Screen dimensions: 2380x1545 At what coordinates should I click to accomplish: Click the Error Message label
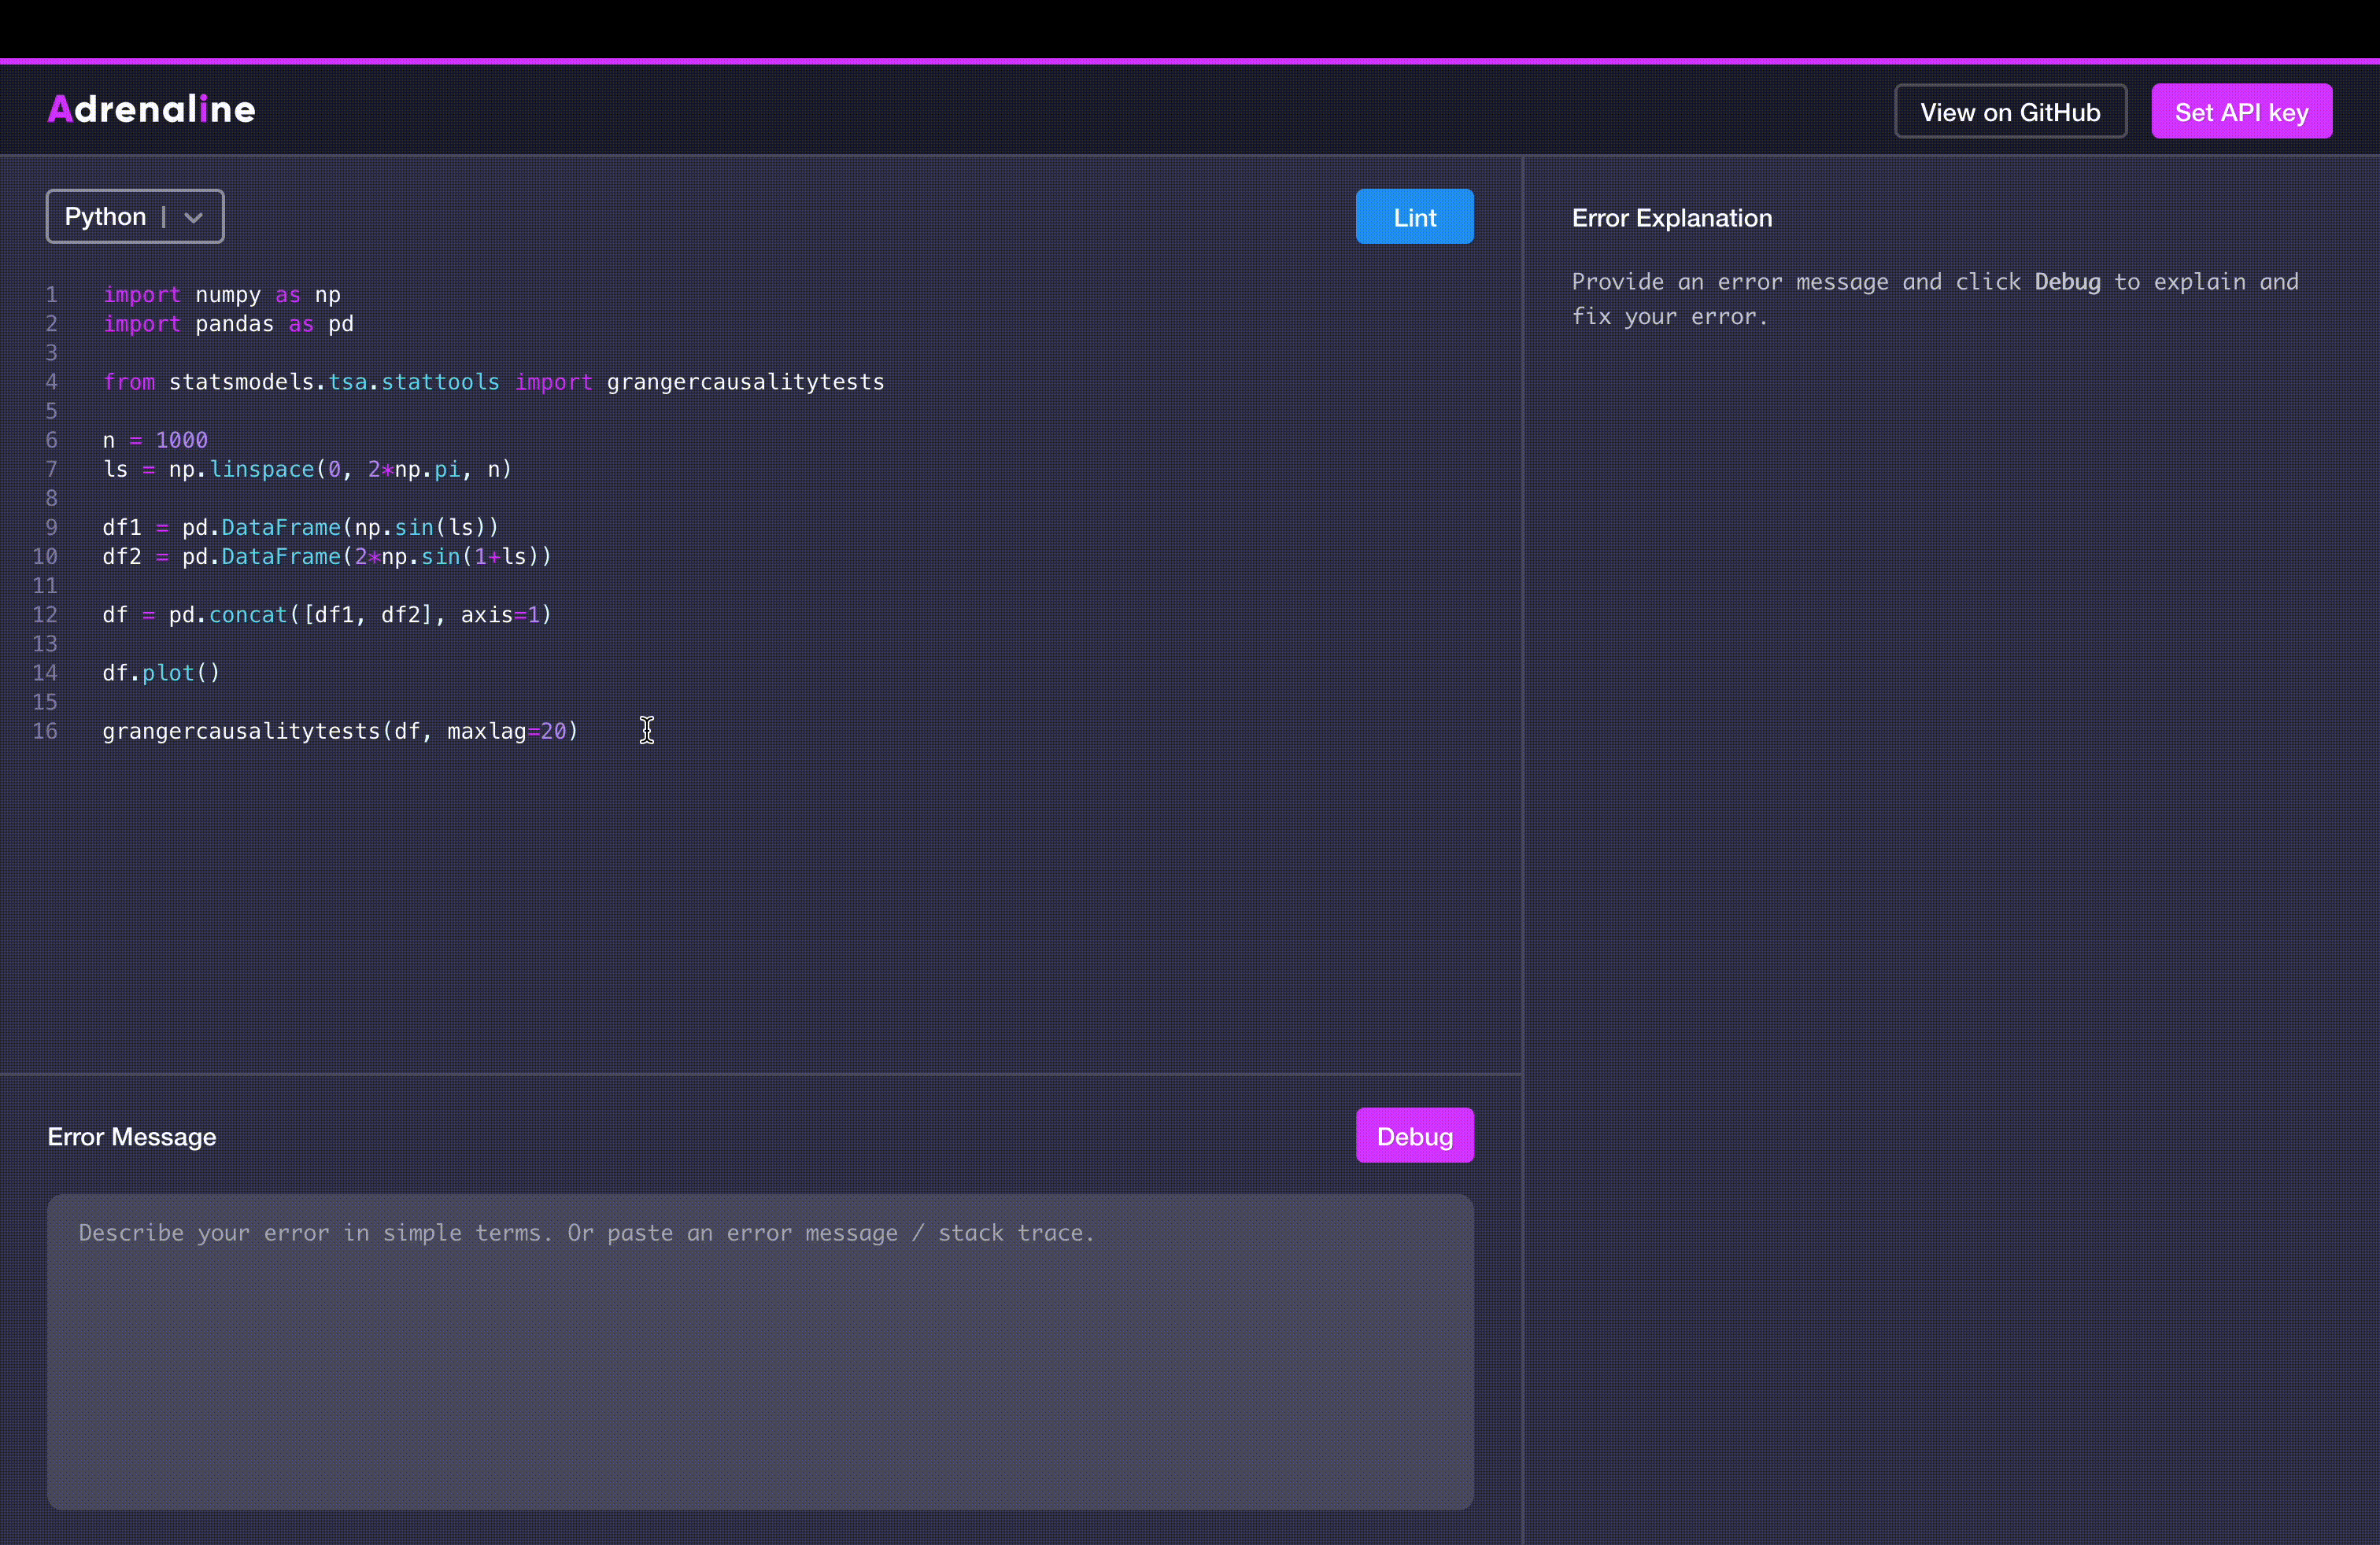(x=132, y=1136)
